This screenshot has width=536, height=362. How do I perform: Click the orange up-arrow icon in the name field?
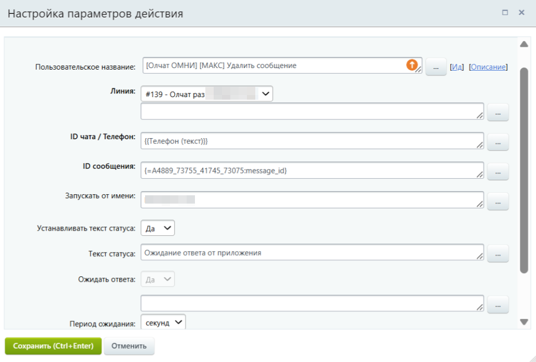[412, 64]
